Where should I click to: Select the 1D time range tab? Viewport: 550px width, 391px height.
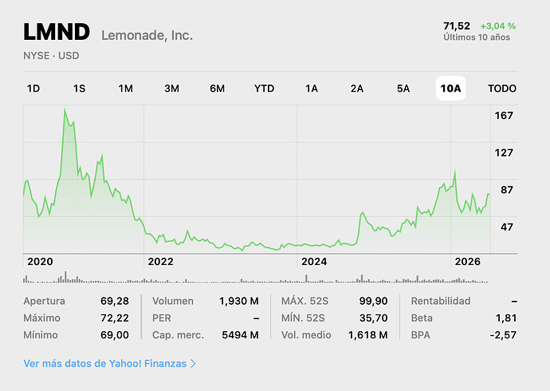[x=33, y=89]
